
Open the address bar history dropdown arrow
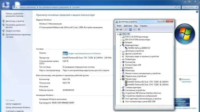[175, 7]
